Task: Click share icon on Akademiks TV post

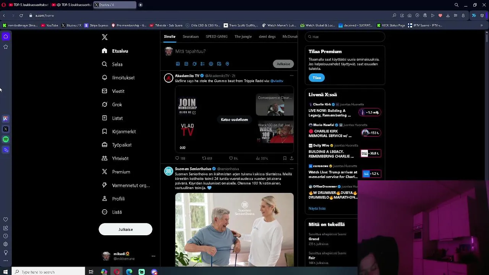Action: pyautogui.click(x=291, y=158)
